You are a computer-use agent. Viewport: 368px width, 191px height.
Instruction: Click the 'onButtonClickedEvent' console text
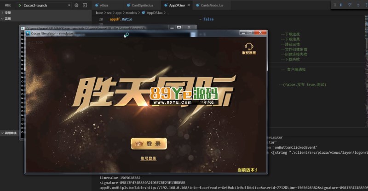point(295,147)
